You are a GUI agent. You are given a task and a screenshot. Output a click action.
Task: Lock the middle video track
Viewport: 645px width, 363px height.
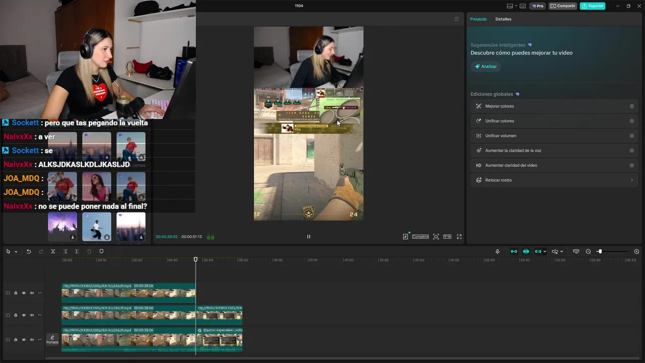pos(16,315)
